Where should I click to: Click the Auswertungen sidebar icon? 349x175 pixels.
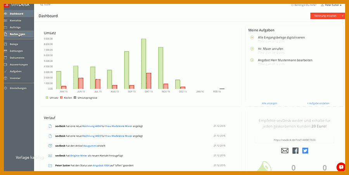point(6,65)
